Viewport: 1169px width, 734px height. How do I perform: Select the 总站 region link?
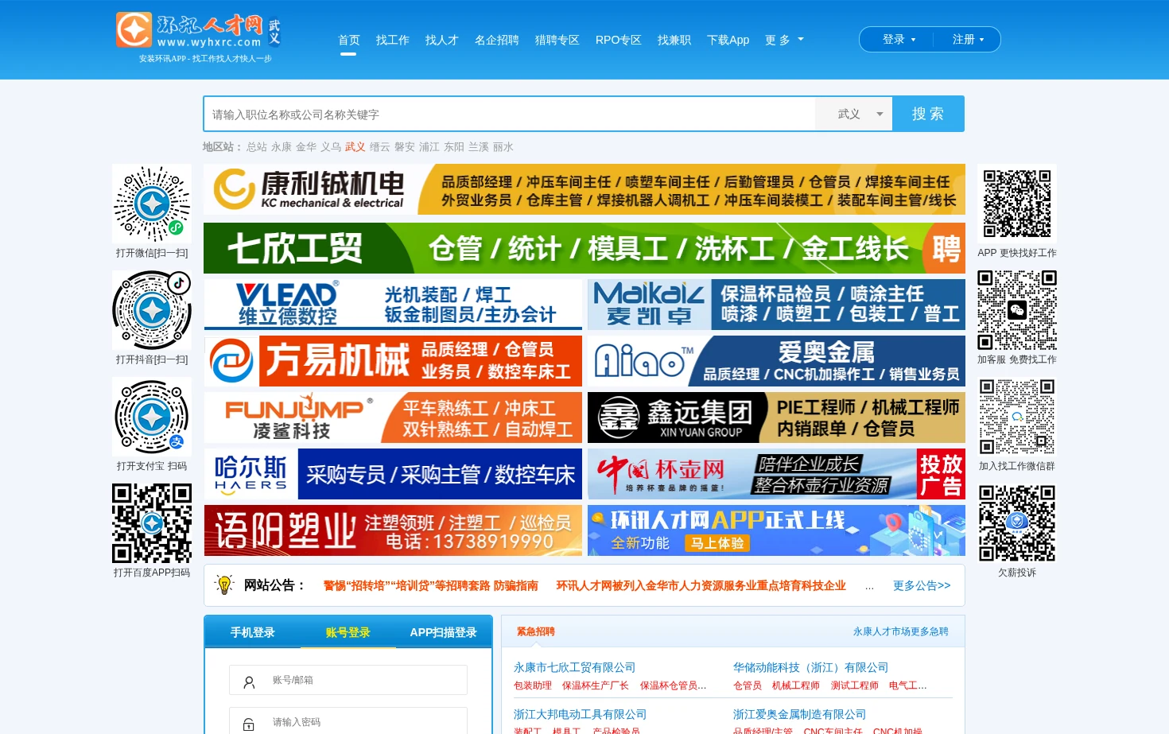[257, 147]
